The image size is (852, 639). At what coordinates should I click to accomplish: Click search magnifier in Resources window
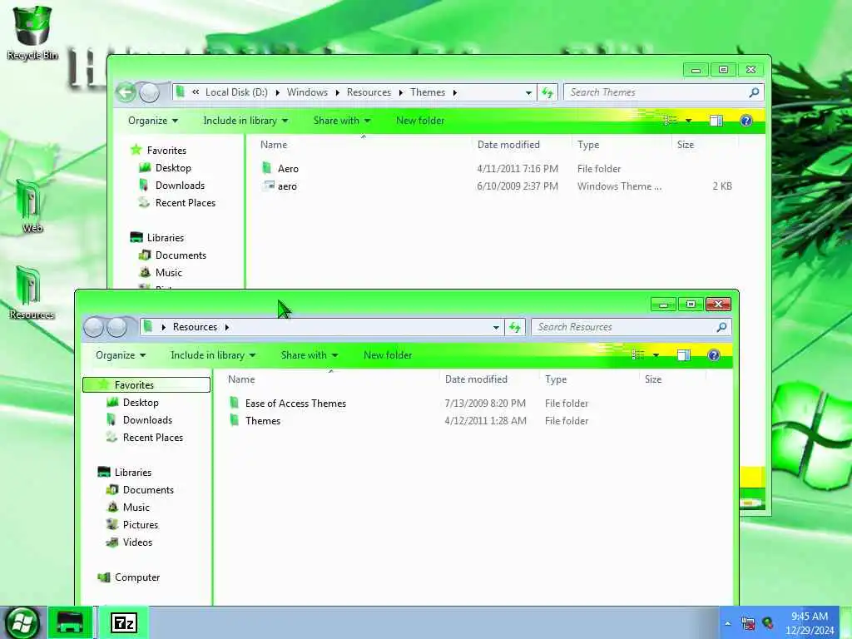coord(721,327)
